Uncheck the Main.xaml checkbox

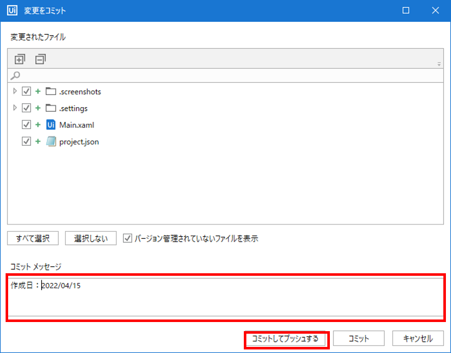point(26,125)
